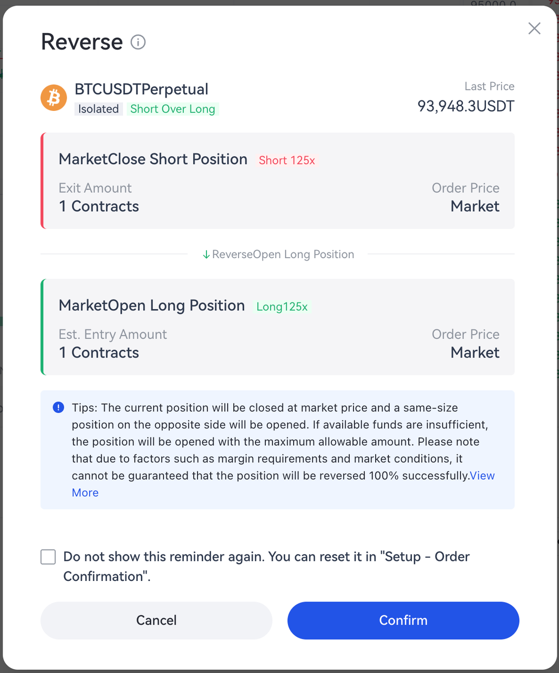Screen dimensions: 559x673
Task: Close the Reverse dialog with X icon
Action: click(534, 28)
